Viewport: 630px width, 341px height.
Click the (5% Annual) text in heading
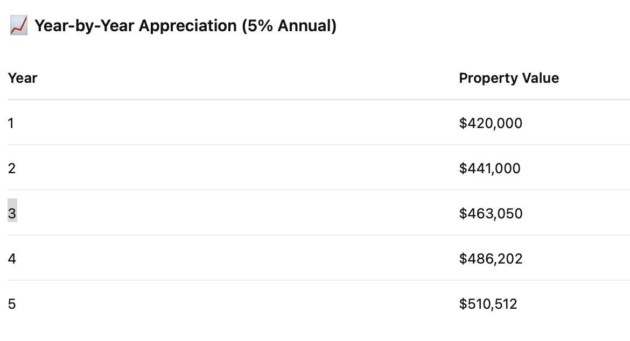289,26
